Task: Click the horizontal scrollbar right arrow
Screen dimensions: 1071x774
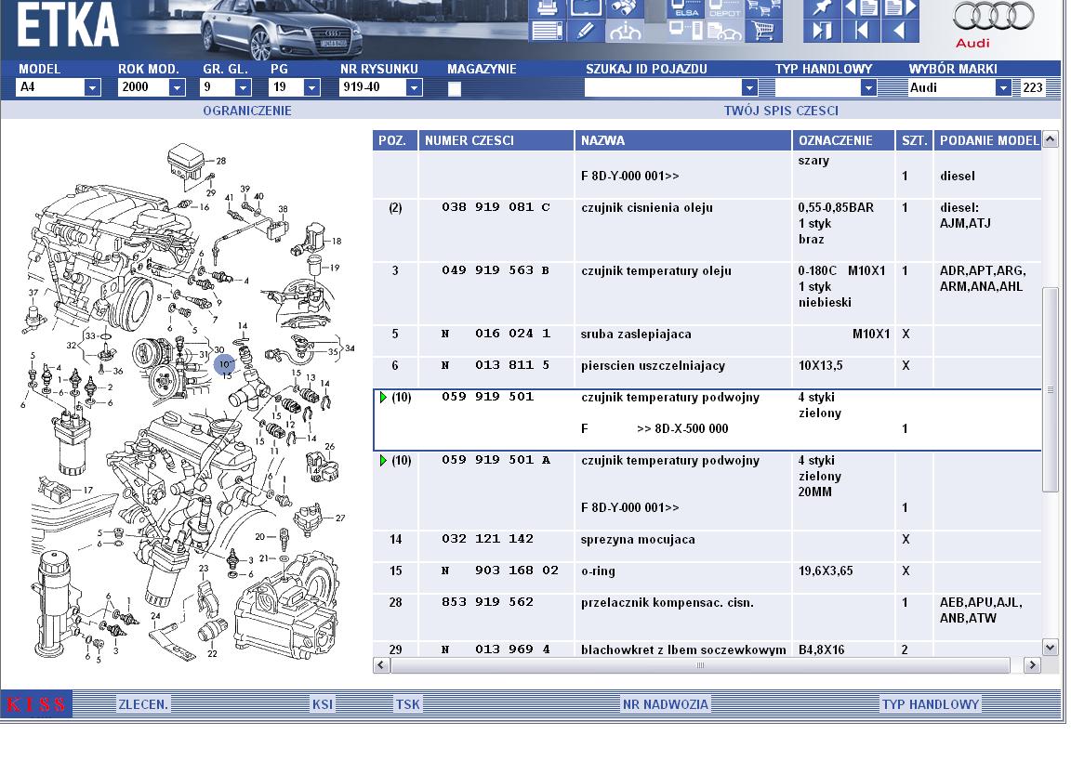Action: [x=1032, y=664]
